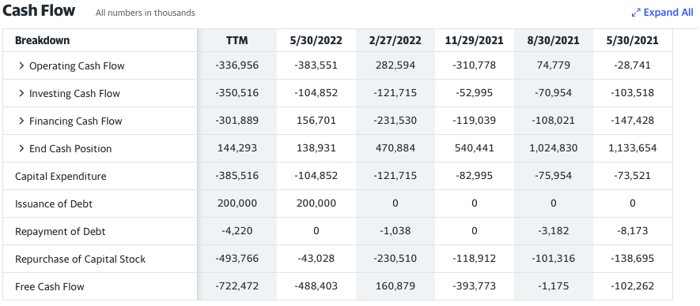Click the Cash Flow section heading

[x=39, y=11]
